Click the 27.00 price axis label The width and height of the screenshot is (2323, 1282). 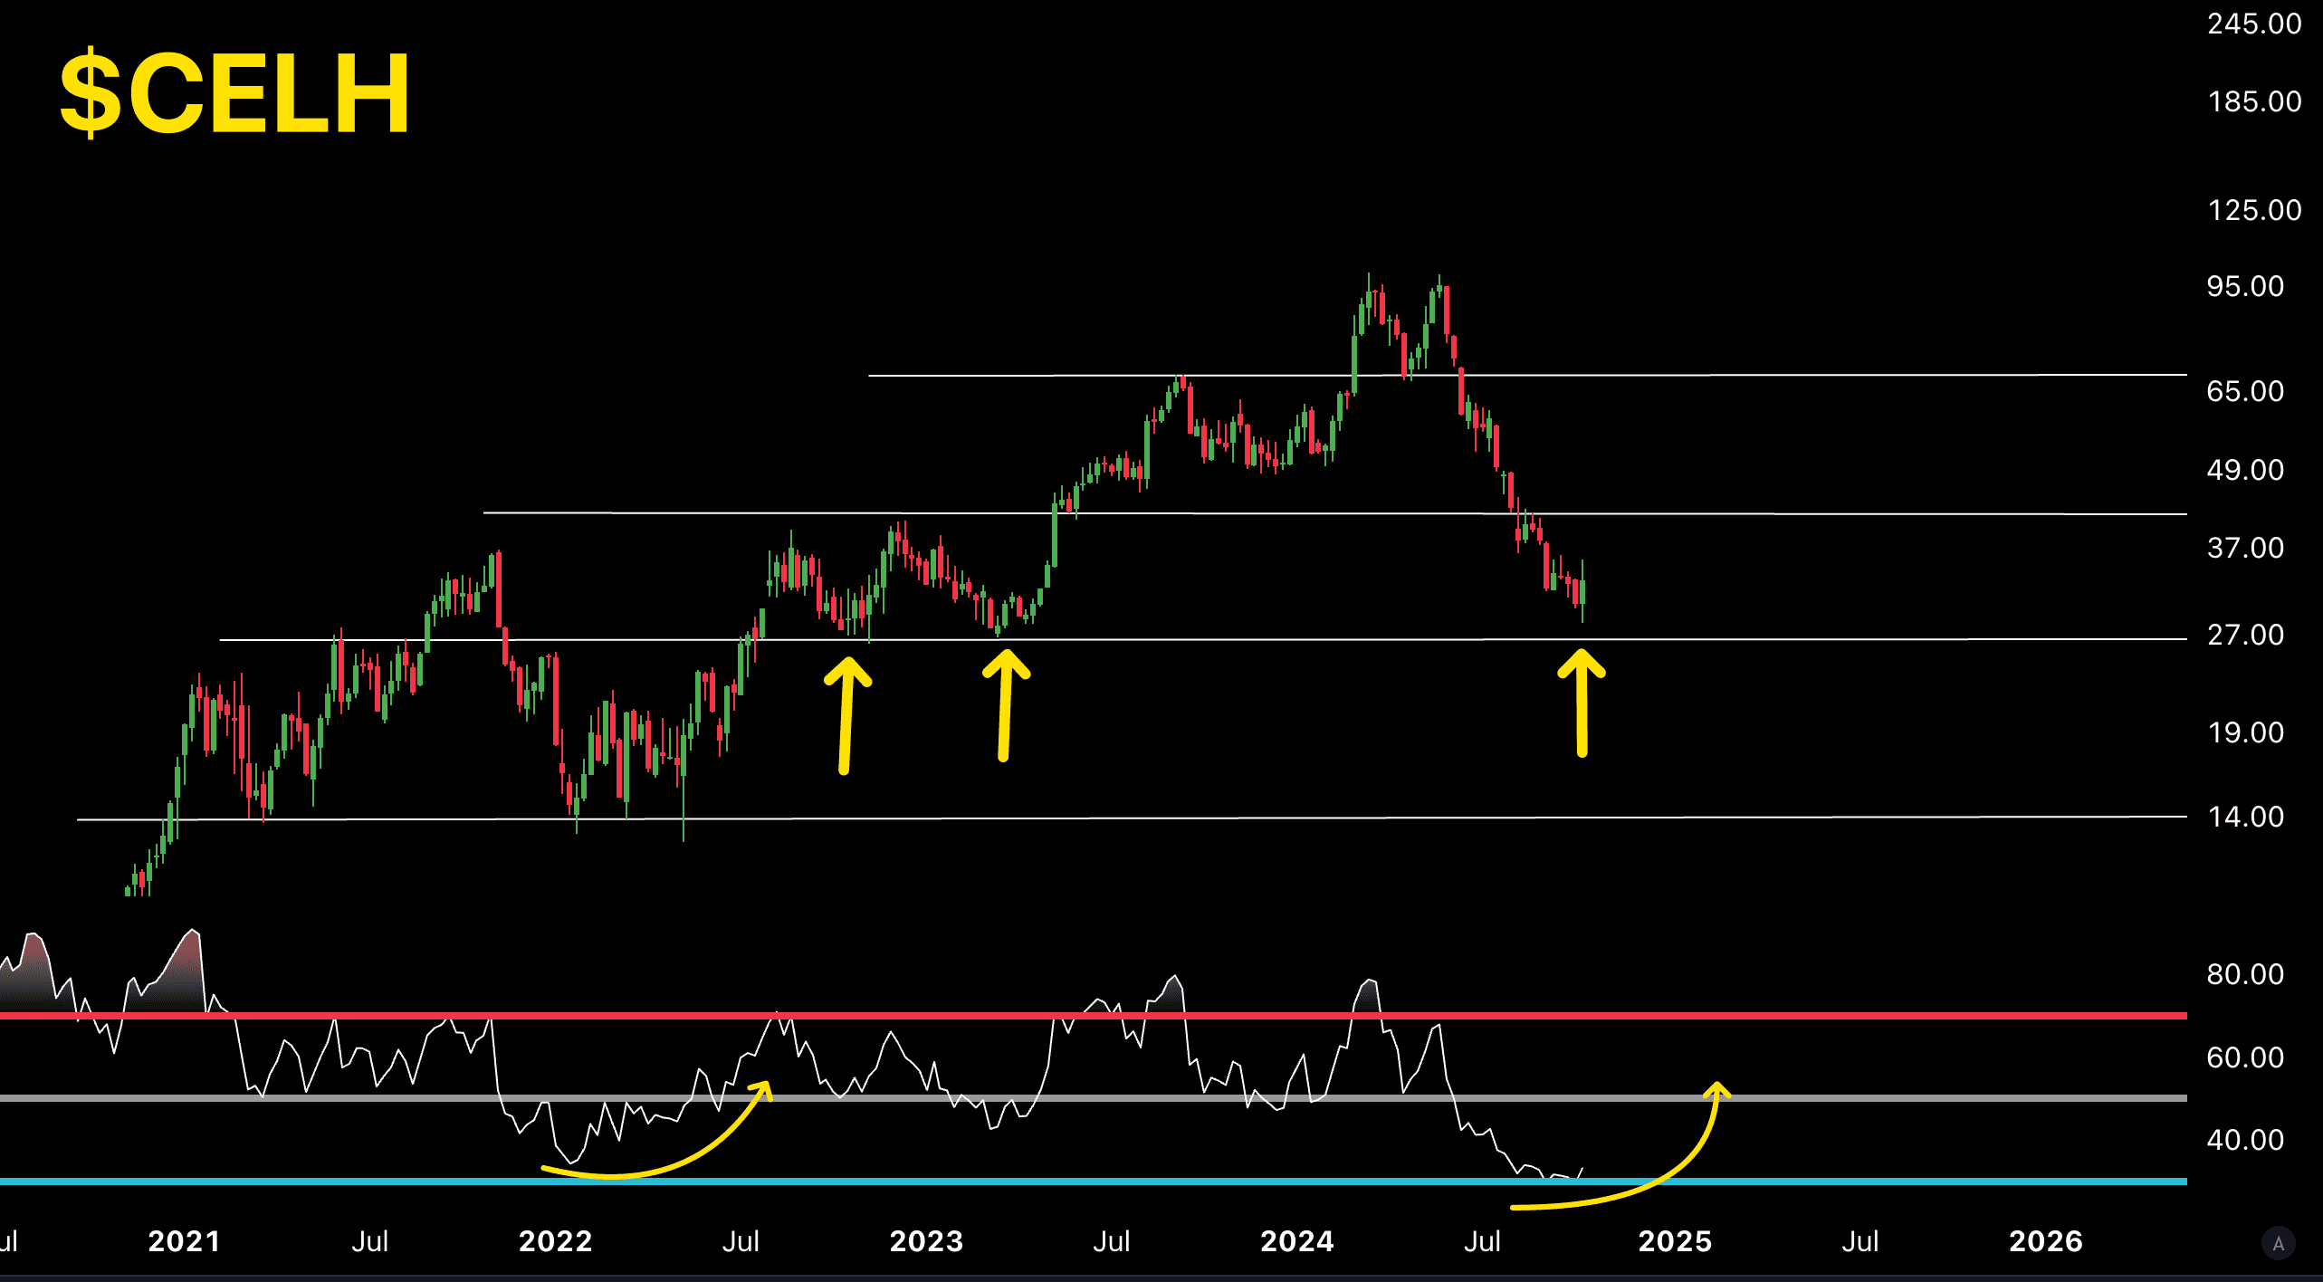(x=2245, y=635)
